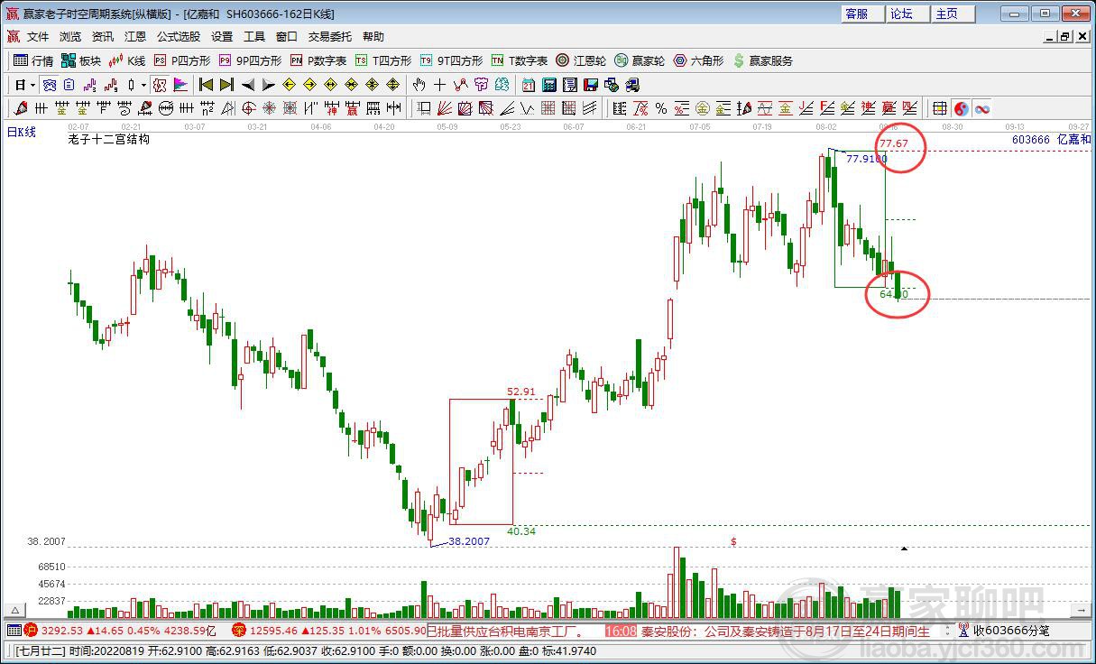The width and height of the screenshot is (1096, 664).
Task: Open the 资讯 menu
Action: 103,37
